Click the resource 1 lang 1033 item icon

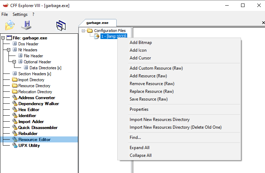97,36
